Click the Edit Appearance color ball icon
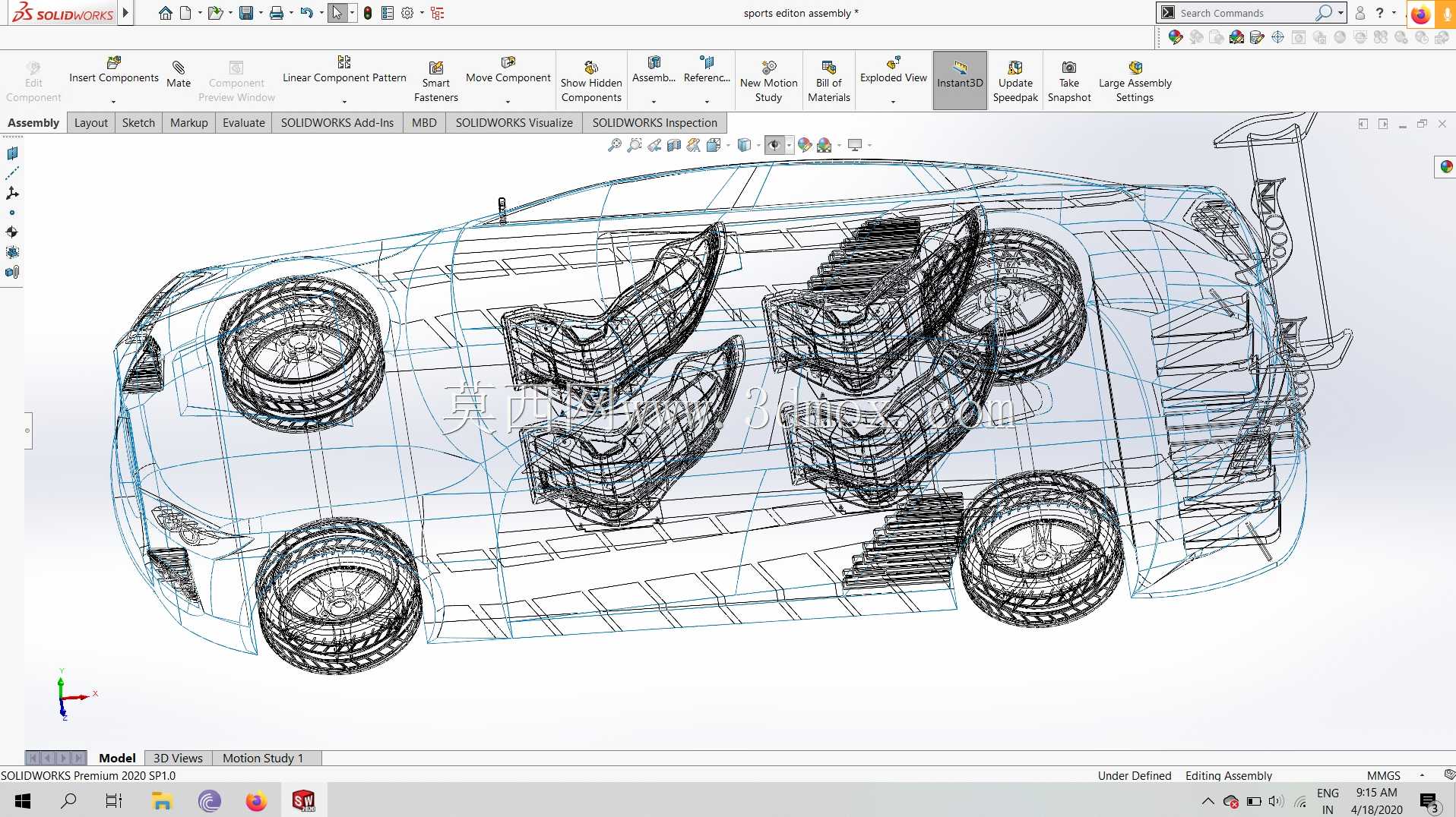The image size is (1456, 817). tap(805, 144)
